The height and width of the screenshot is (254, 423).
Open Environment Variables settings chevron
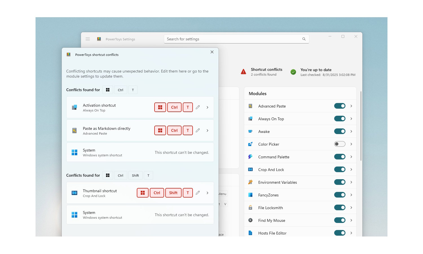point(351,182)
